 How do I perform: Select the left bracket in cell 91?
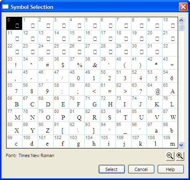tap(61, 128)
